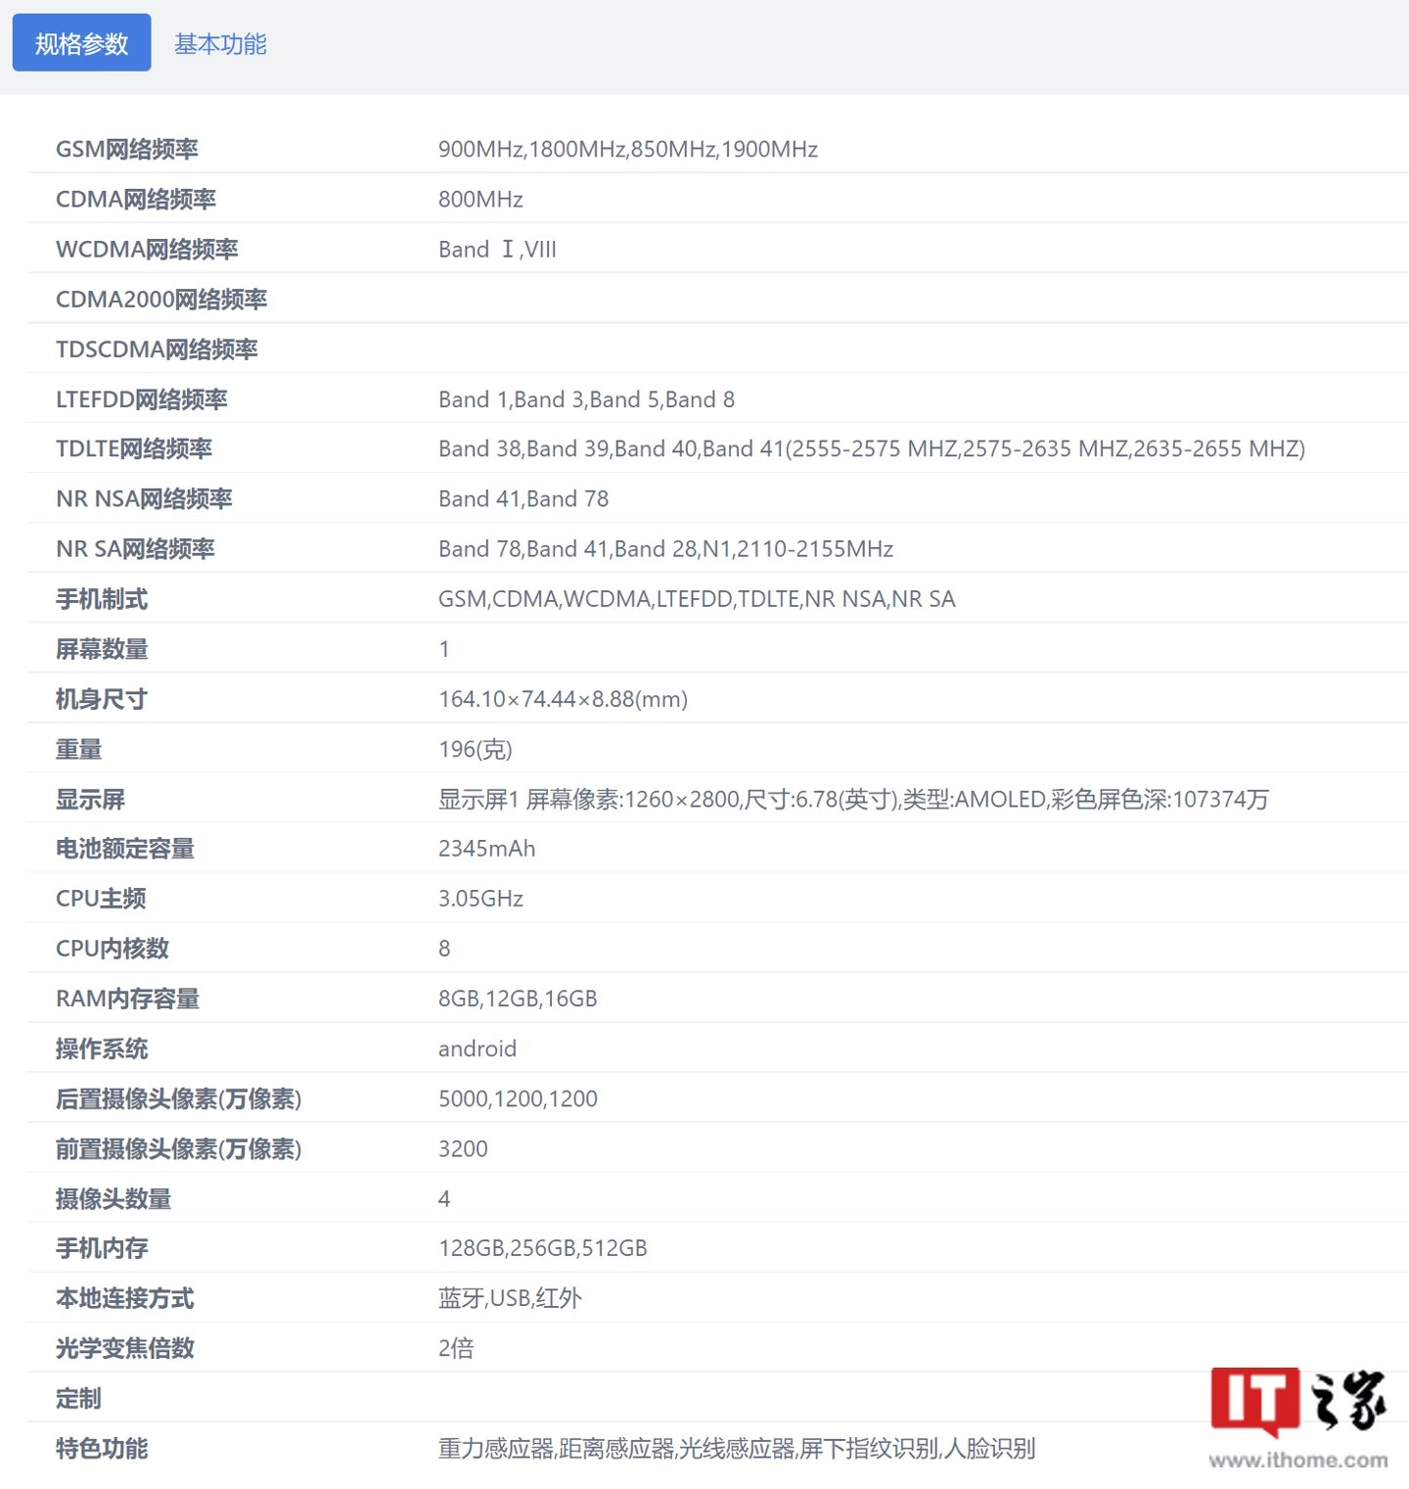The height and width of the screenshot is (1489, 1409).
Task: Click the 164.10×74.44×8.88(mm) value
Action: click(563, 698)
